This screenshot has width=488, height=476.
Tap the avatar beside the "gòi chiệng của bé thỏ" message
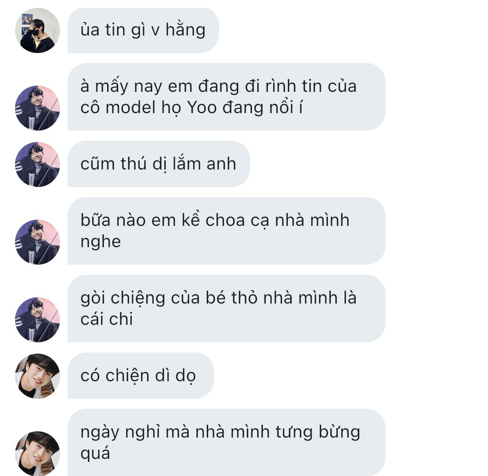38,319
